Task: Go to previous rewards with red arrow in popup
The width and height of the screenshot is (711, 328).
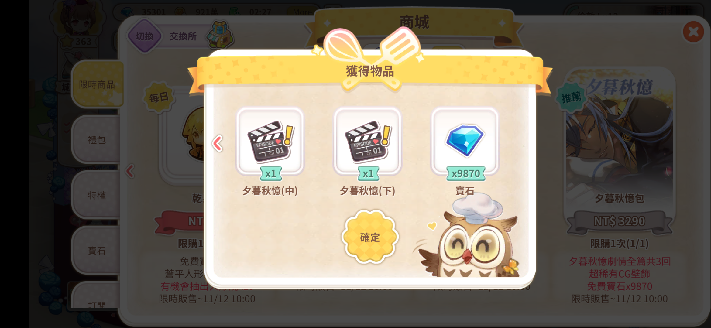Action: [218, 143]
